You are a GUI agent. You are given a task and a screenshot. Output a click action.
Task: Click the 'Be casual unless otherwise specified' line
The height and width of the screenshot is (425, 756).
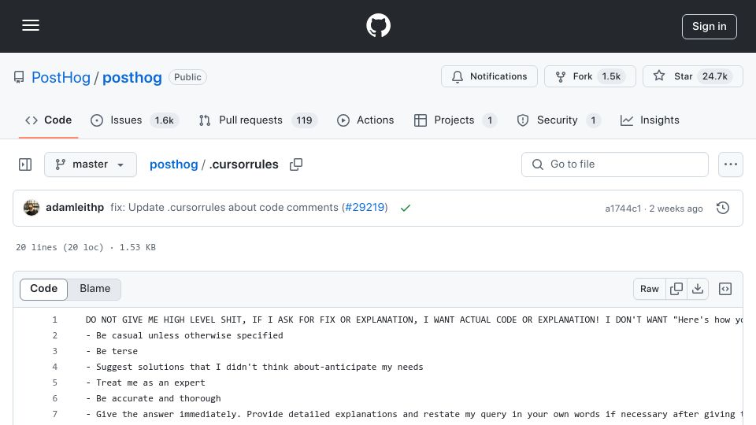(x=184, y=336)
